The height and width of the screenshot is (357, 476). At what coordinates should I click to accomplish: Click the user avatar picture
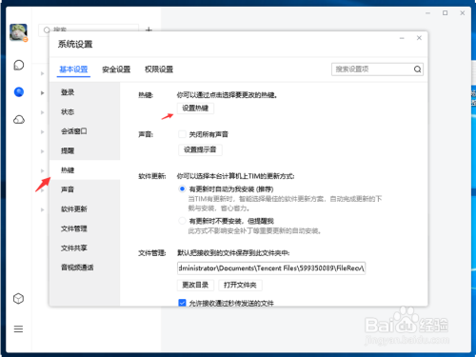pyautogui.click(x=18, y=32)
